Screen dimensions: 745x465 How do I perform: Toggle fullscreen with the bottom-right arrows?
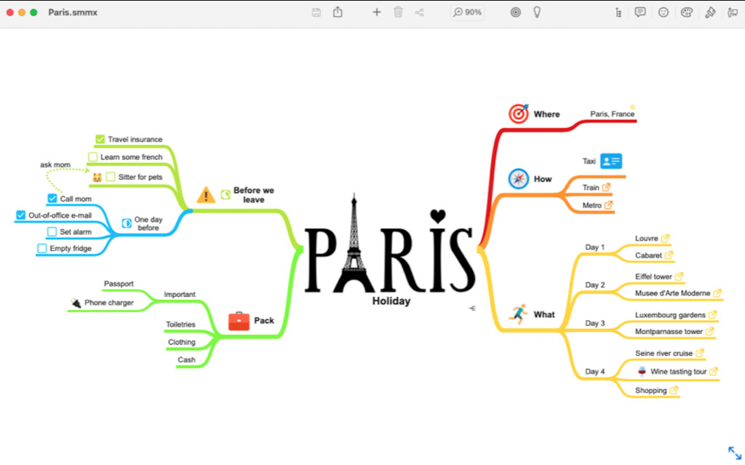[x=734, y=453]
